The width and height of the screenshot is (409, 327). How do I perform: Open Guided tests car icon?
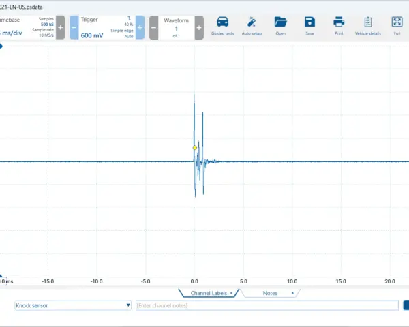point(222,26)
